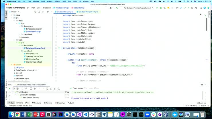
Task: Expand the target folder
Action: [x=11, y=65]
